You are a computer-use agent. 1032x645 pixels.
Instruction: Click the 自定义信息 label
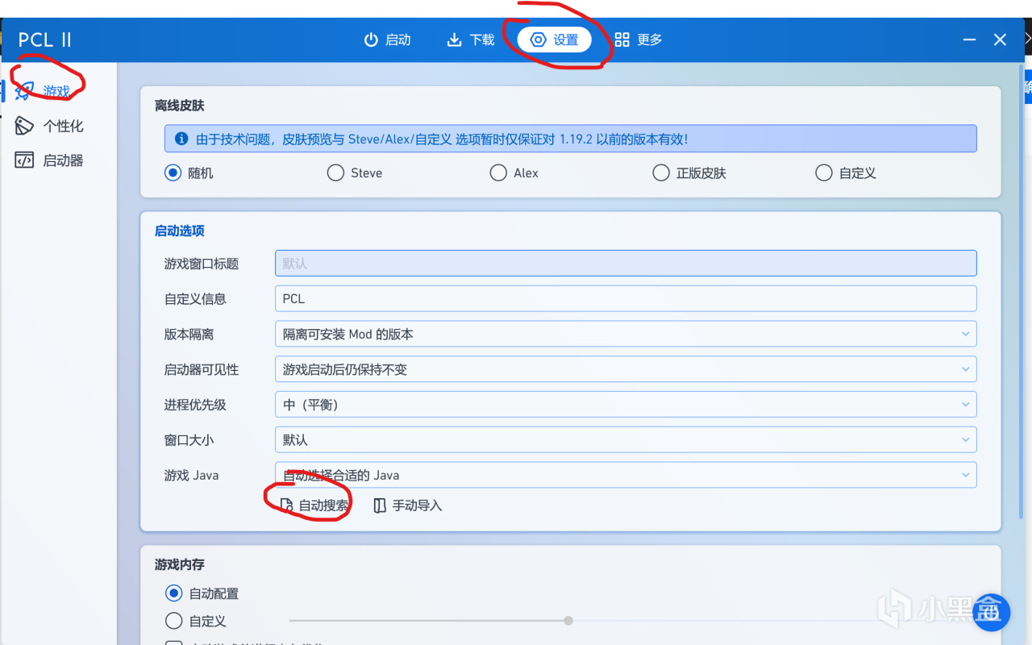pyautogui.click(x=195, y=298)
